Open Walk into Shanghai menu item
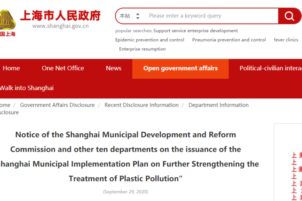The width and height of the screenshot is (302, 201). tap(27, 88)
